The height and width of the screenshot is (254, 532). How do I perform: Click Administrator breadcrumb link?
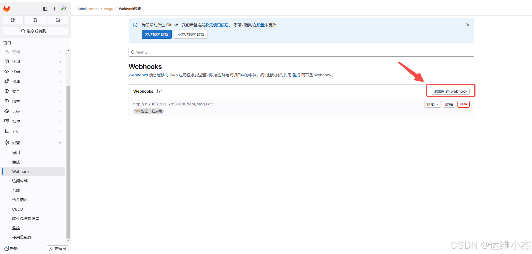(x=88, y=9)
